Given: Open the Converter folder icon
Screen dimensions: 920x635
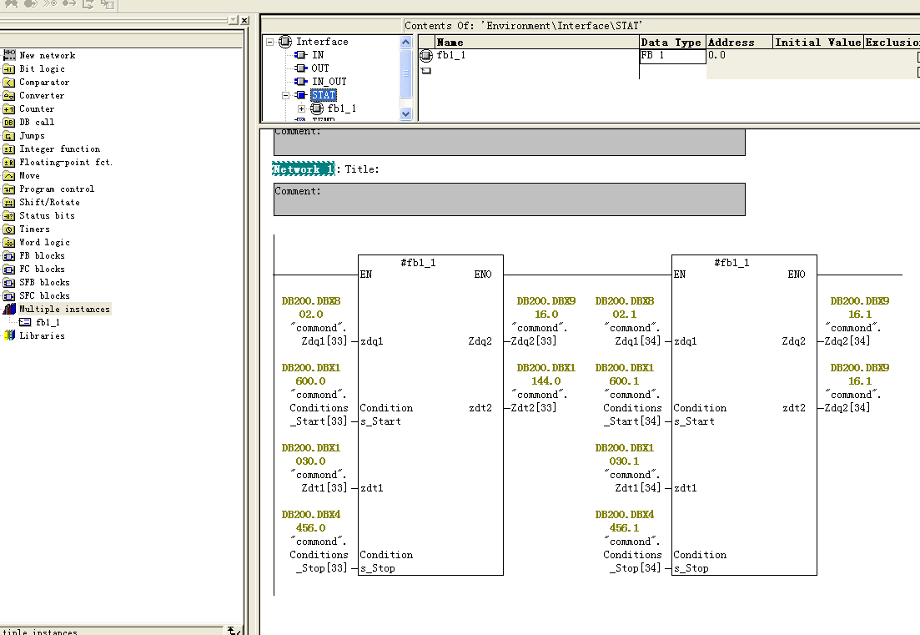Looking at the screenshot, I should (9, 96).
